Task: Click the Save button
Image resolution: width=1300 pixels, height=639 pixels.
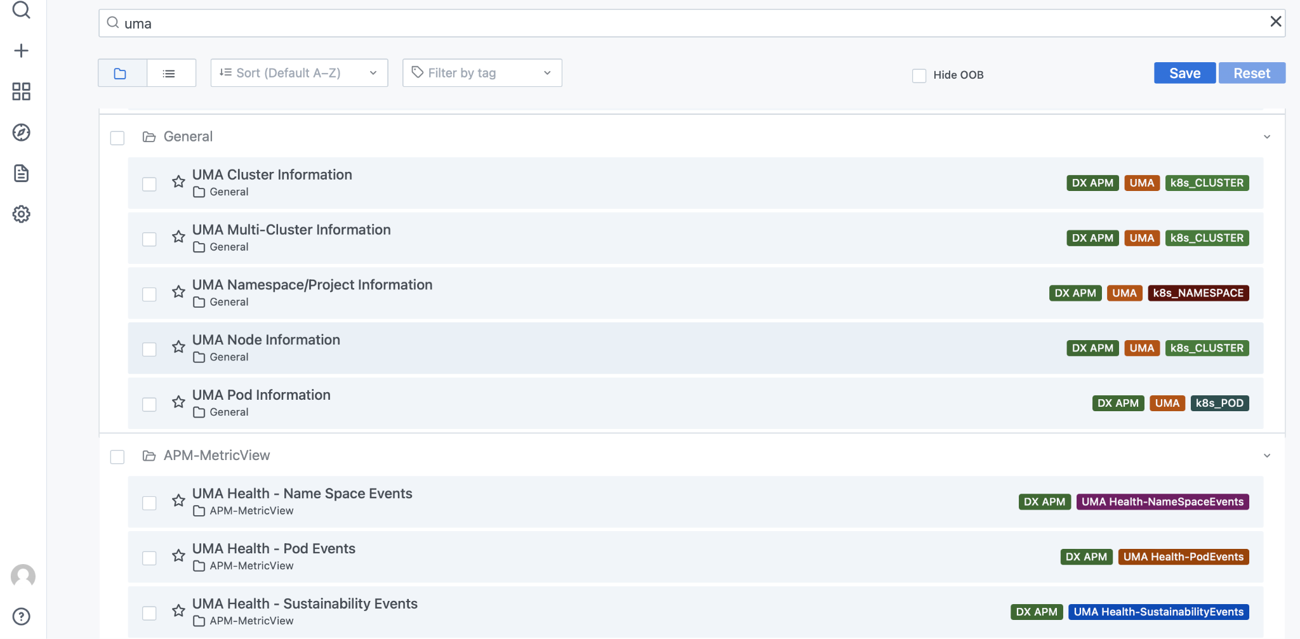Action: click(x=1184, y=72)
